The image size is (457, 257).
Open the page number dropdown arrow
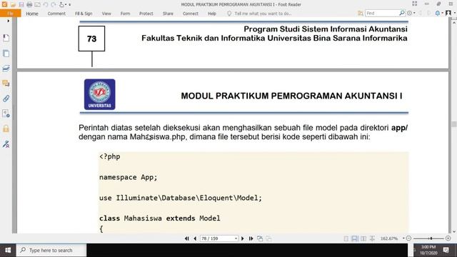point(236,238)
